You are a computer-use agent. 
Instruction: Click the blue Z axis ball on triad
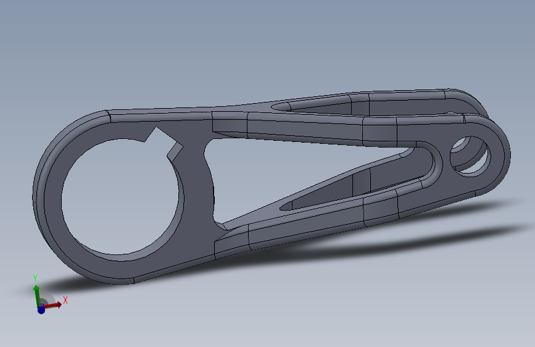pos(41,310)
